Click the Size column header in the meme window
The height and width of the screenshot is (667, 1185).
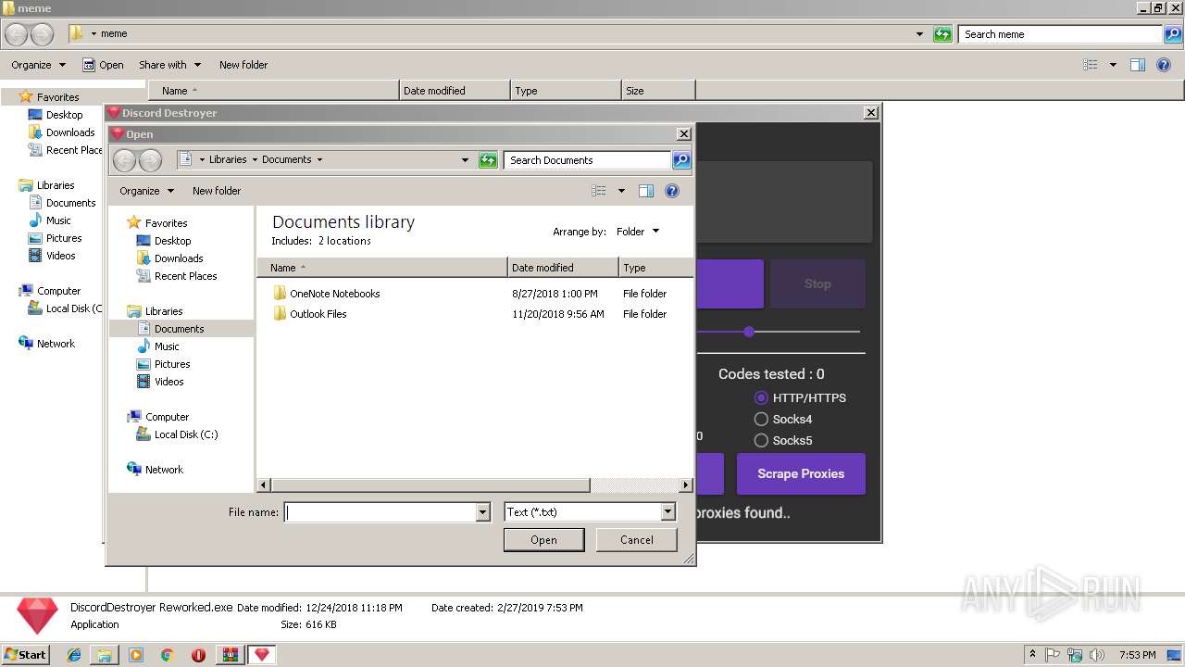pyautogui.click(x=657, y=91)
